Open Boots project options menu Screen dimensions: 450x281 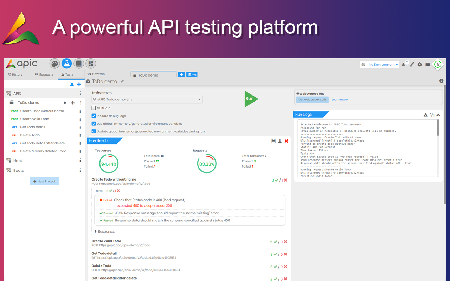point(80,170)
